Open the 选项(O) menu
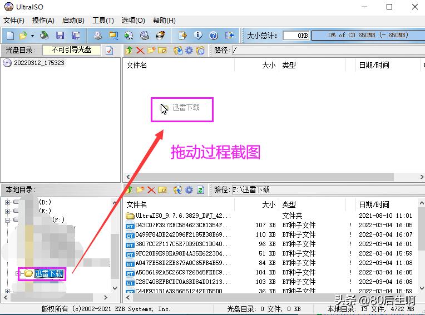The width and height of the screenshot is (425, 315). 133,21
